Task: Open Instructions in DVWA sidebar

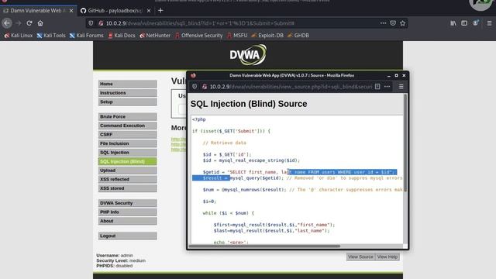Action: click(127, 93)
